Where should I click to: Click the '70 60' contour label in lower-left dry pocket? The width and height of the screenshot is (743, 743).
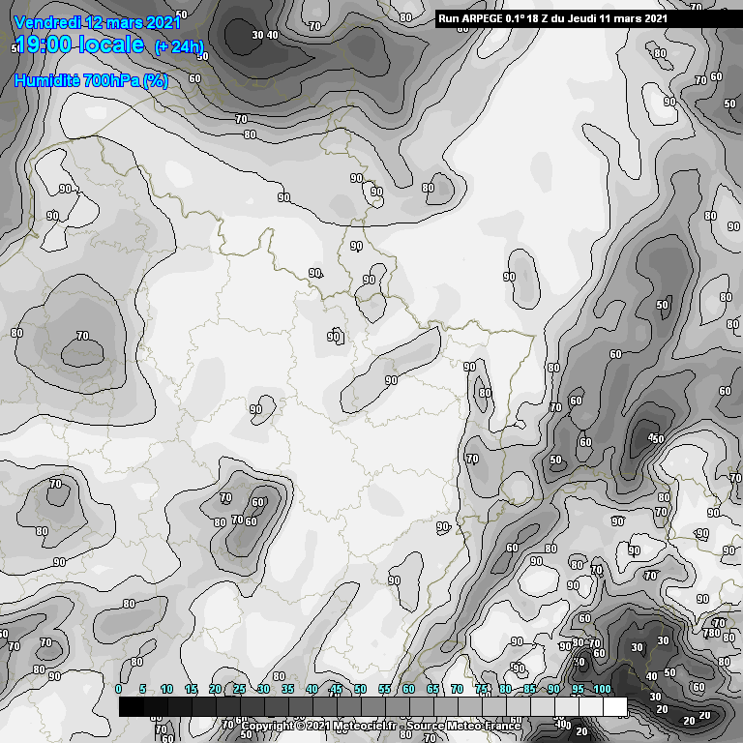[244, 520]
